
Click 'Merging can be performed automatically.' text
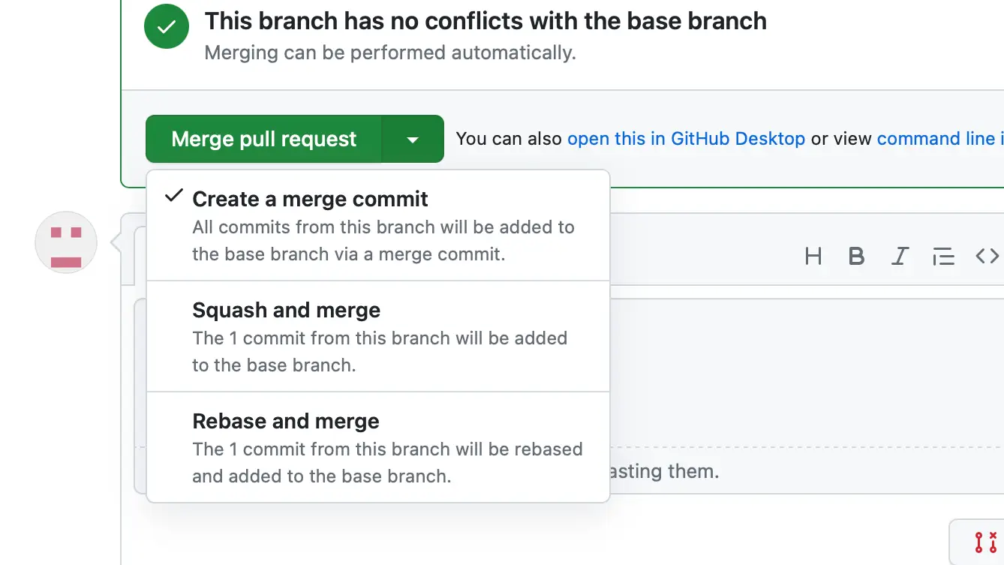[390, 53]
